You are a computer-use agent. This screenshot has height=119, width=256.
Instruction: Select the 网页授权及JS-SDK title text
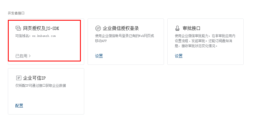tap(41, 28)
